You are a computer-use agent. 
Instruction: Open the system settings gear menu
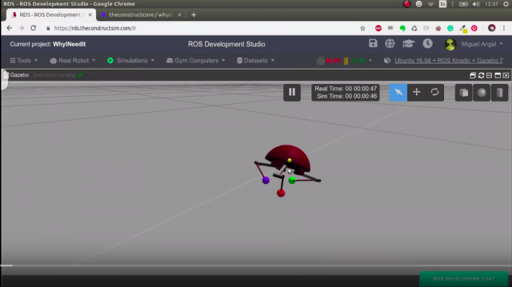click(x=506, y=4)
